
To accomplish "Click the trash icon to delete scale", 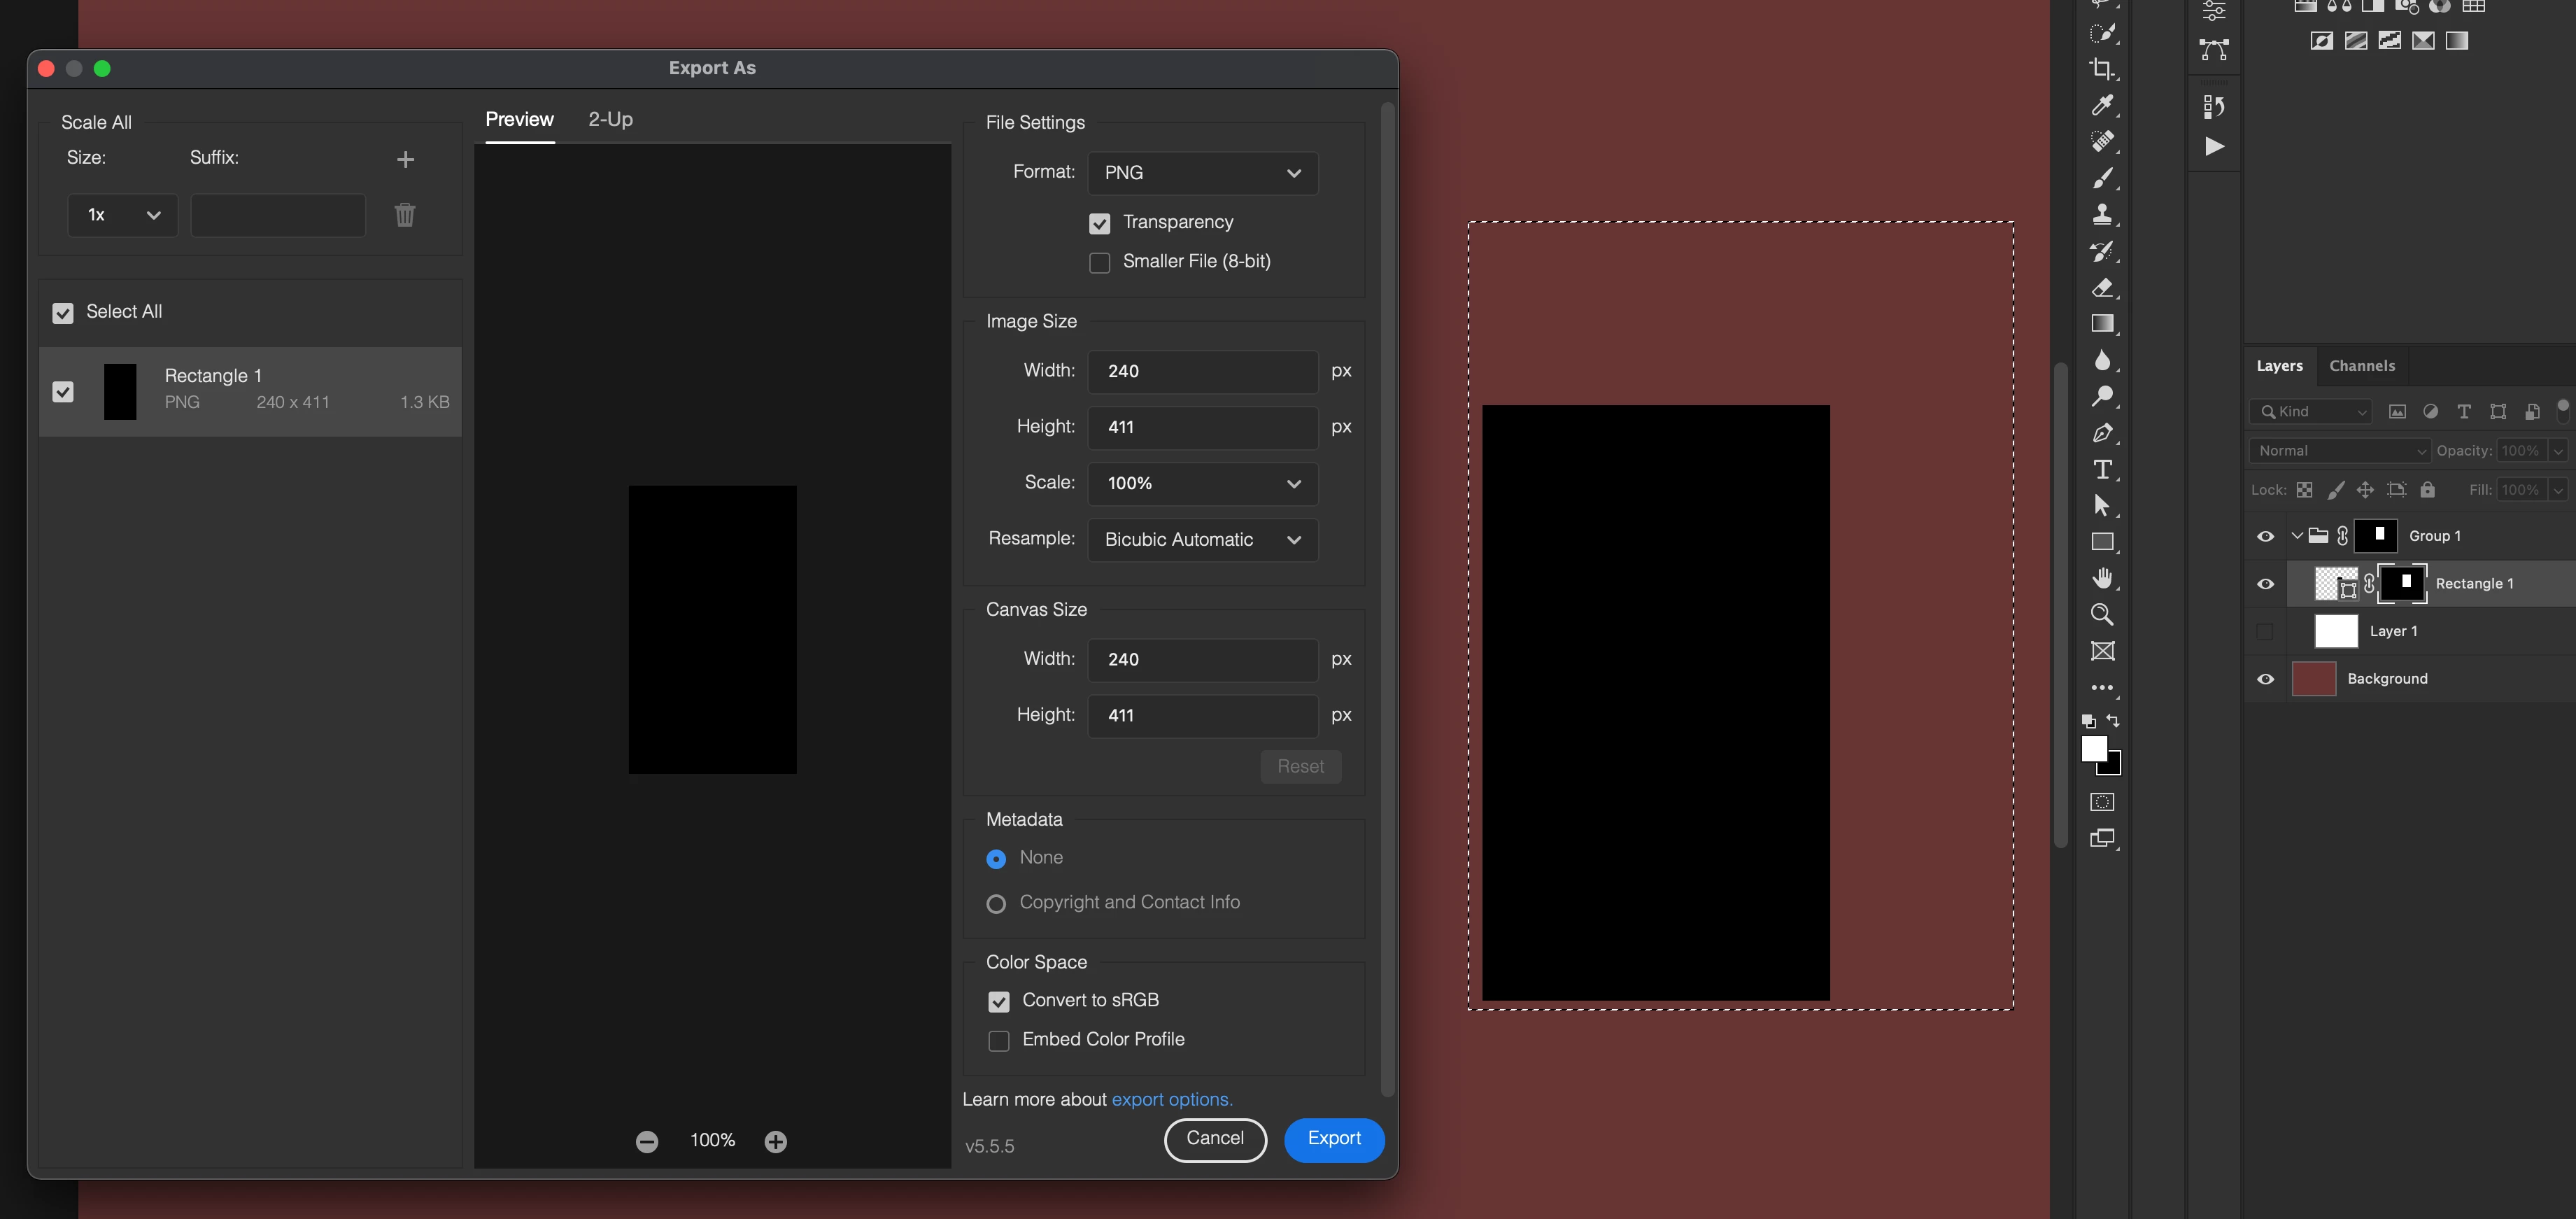I will click(404, 215).
